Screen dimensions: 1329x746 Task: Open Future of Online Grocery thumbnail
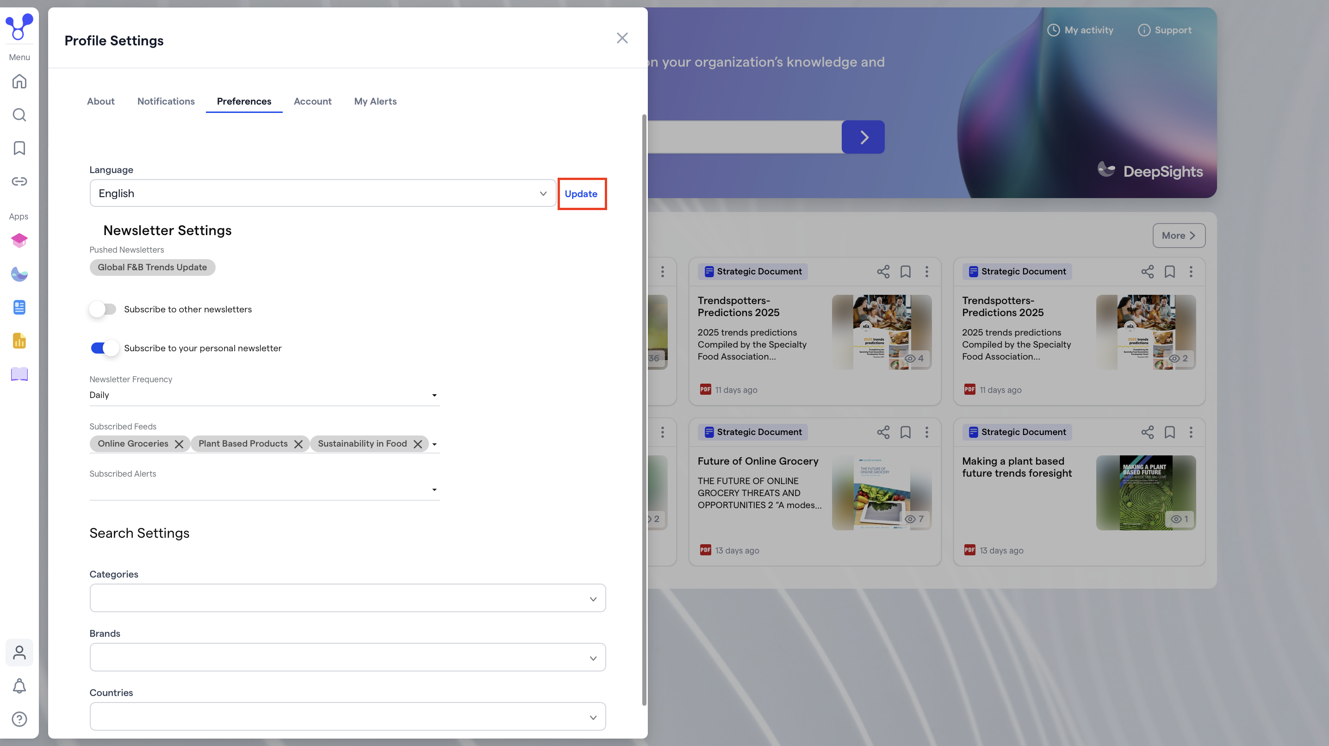[x=882, y=493]
